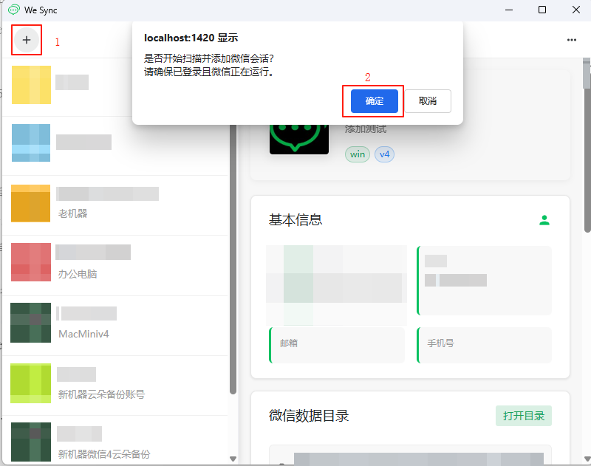Click the We Sync app icon in title bar
591x466 pixels.
(x=13, y=10)
